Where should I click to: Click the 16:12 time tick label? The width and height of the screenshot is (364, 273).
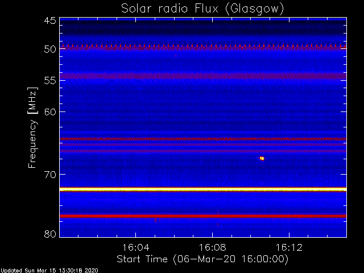289,247
